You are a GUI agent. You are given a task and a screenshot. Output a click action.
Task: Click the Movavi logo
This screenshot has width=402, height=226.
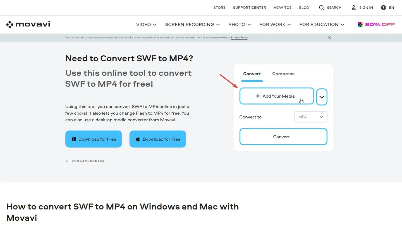click(x=28, y=25)
